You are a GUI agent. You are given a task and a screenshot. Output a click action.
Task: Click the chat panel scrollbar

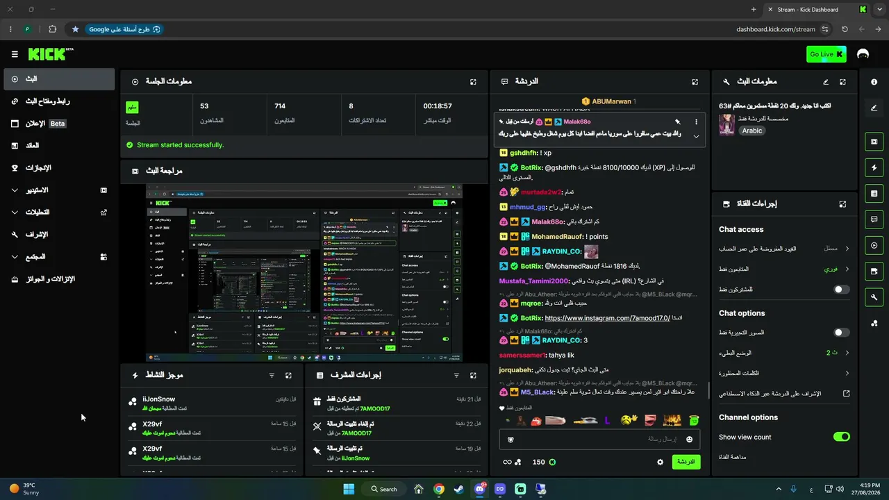(708, 390)
